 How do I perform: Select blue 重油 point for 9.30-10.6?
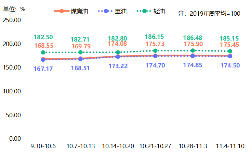click(43, 60)
